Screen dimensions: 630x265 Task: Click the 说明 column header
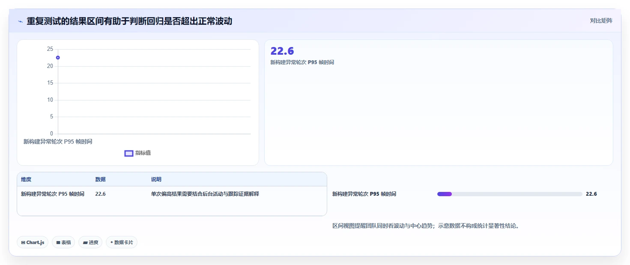coord(156,180)
